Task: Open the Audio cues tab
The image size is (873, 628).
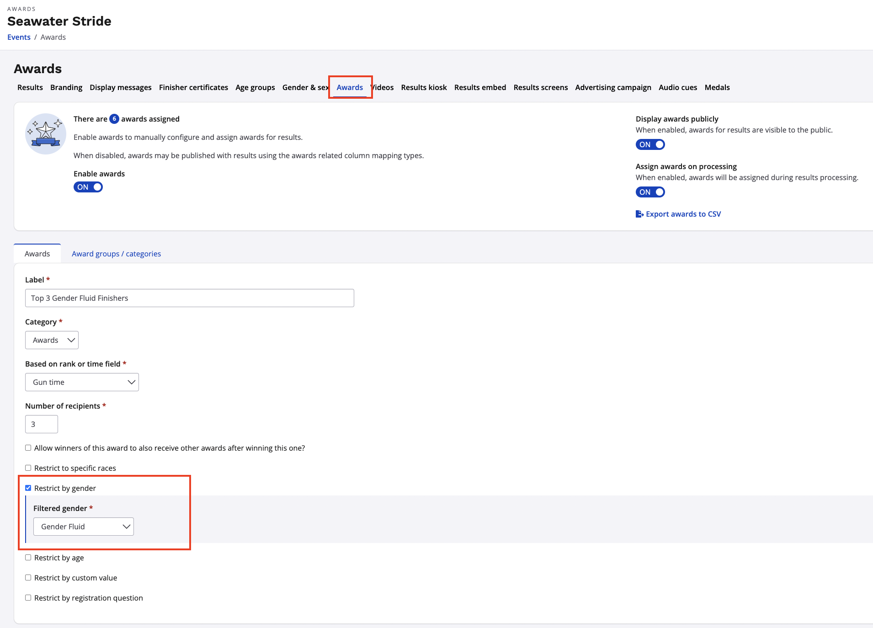Action: (x=677, y=87)
